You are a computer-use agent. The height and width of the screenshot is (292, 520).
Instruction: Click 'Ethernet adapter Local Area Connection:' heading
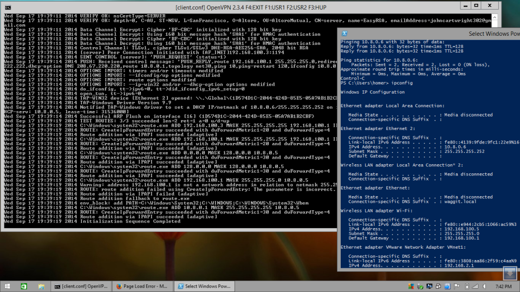(393, 106)
